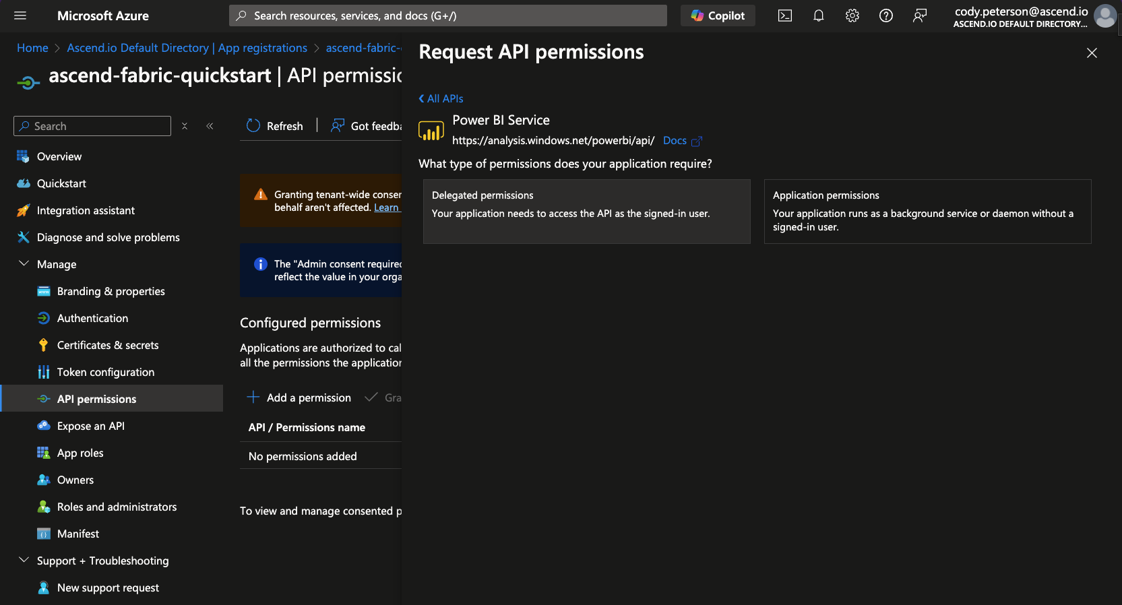Open the Power BI Service Docs link

pos(682,140)
